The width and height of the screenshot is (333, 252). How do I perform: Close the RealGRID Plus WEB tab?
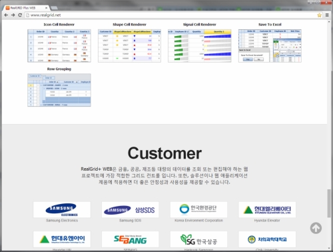point(46,8)
